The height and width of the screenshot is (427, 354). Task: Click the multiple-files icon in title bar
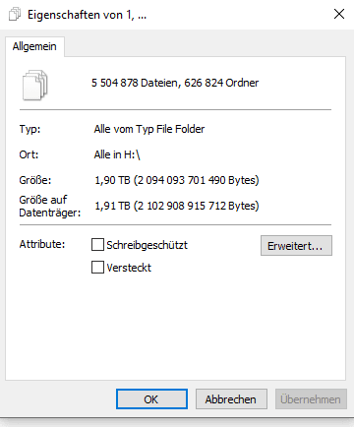[x=15, y=15]
